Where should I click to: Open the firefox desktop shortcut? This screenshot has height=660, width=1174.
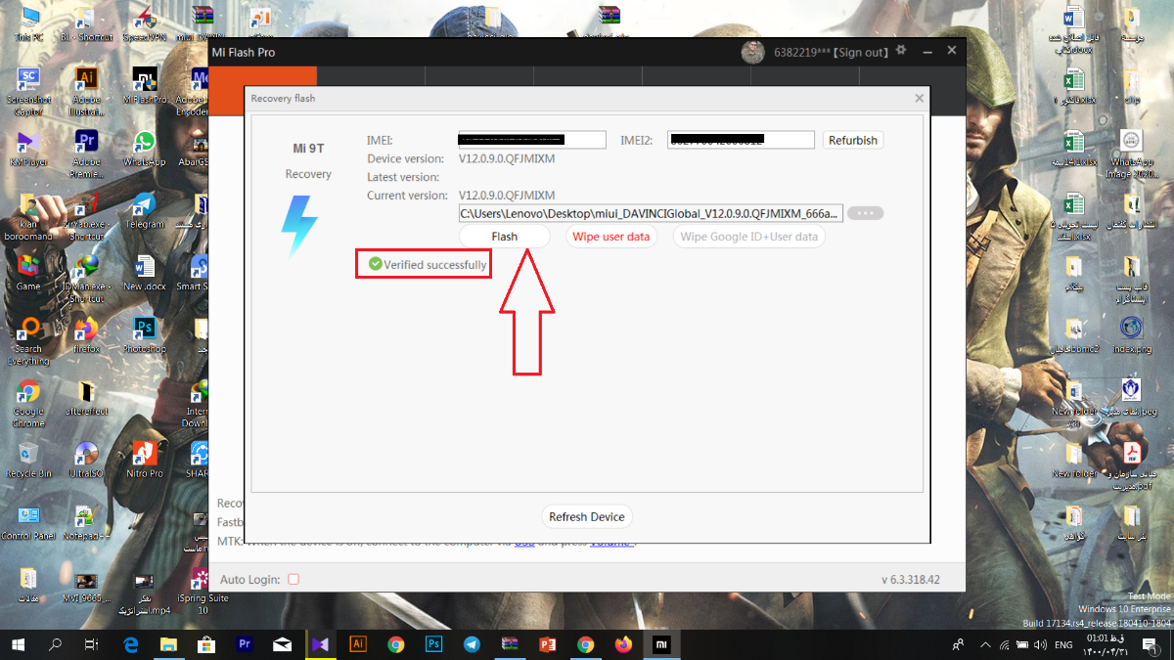pyautogui.click(x=86, y=335)
